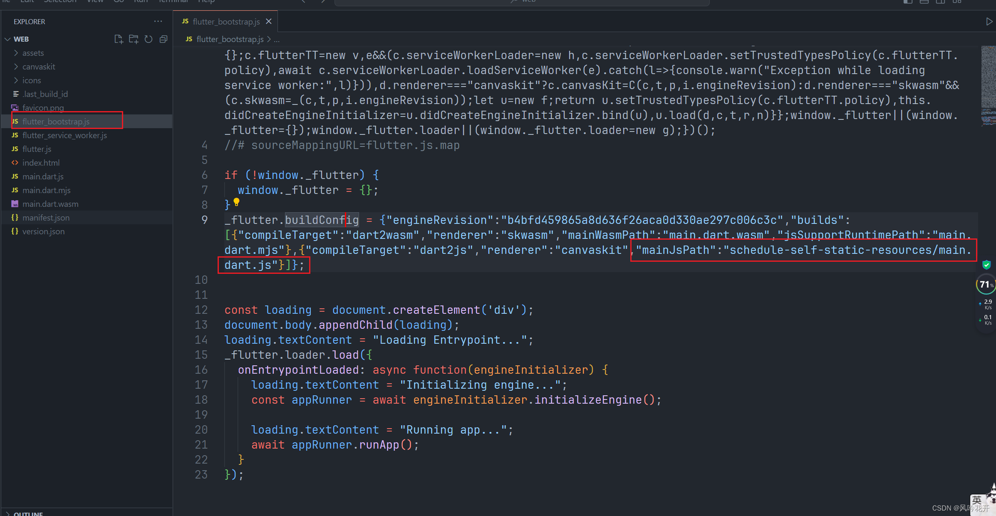Screen dimensions: 996x516
Task: Click the lightbulb code action on line 8
Action: coord(236,202)
